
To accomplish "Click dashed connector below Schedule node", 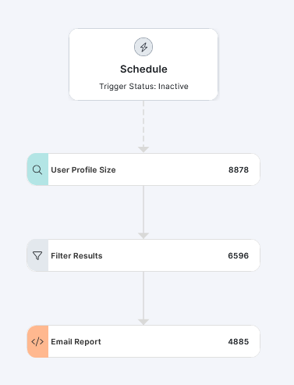I will coord(143,124).
